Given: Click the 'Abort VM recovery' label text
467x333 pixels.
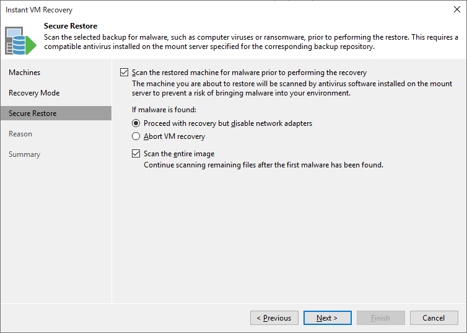Looking at the screenshot, I should coord(174,136).
